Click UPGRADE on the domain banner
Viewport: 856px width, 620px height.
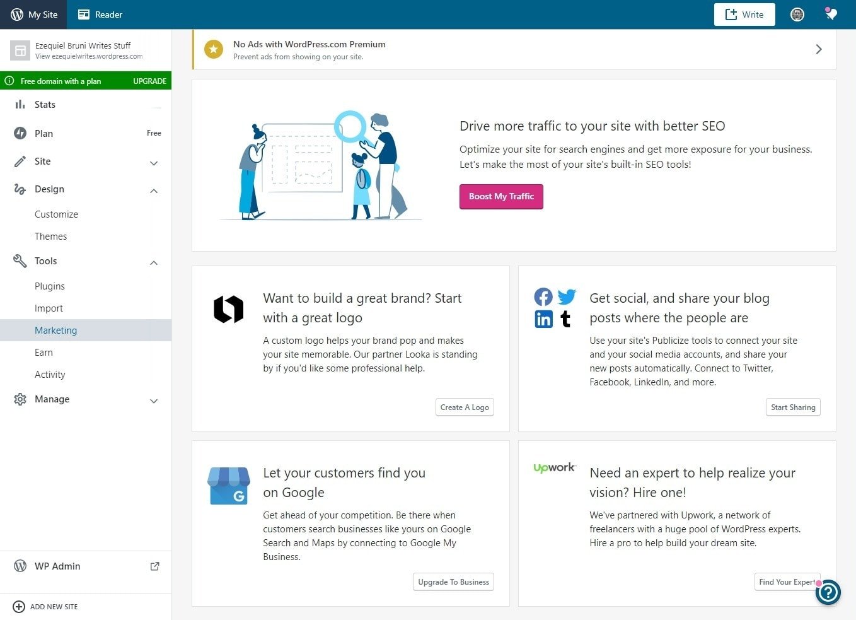[149, 81]
